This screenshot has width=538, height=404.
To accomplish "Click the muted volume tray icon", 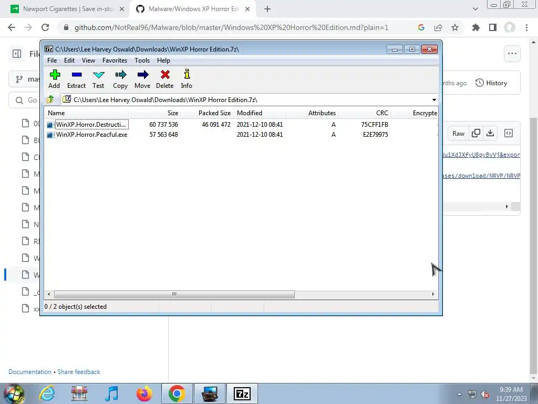I will click(x=485, y=395).
